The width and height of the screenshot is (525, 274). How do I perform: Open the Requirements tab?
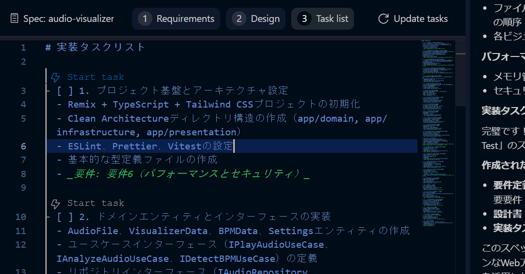[176, 18]
